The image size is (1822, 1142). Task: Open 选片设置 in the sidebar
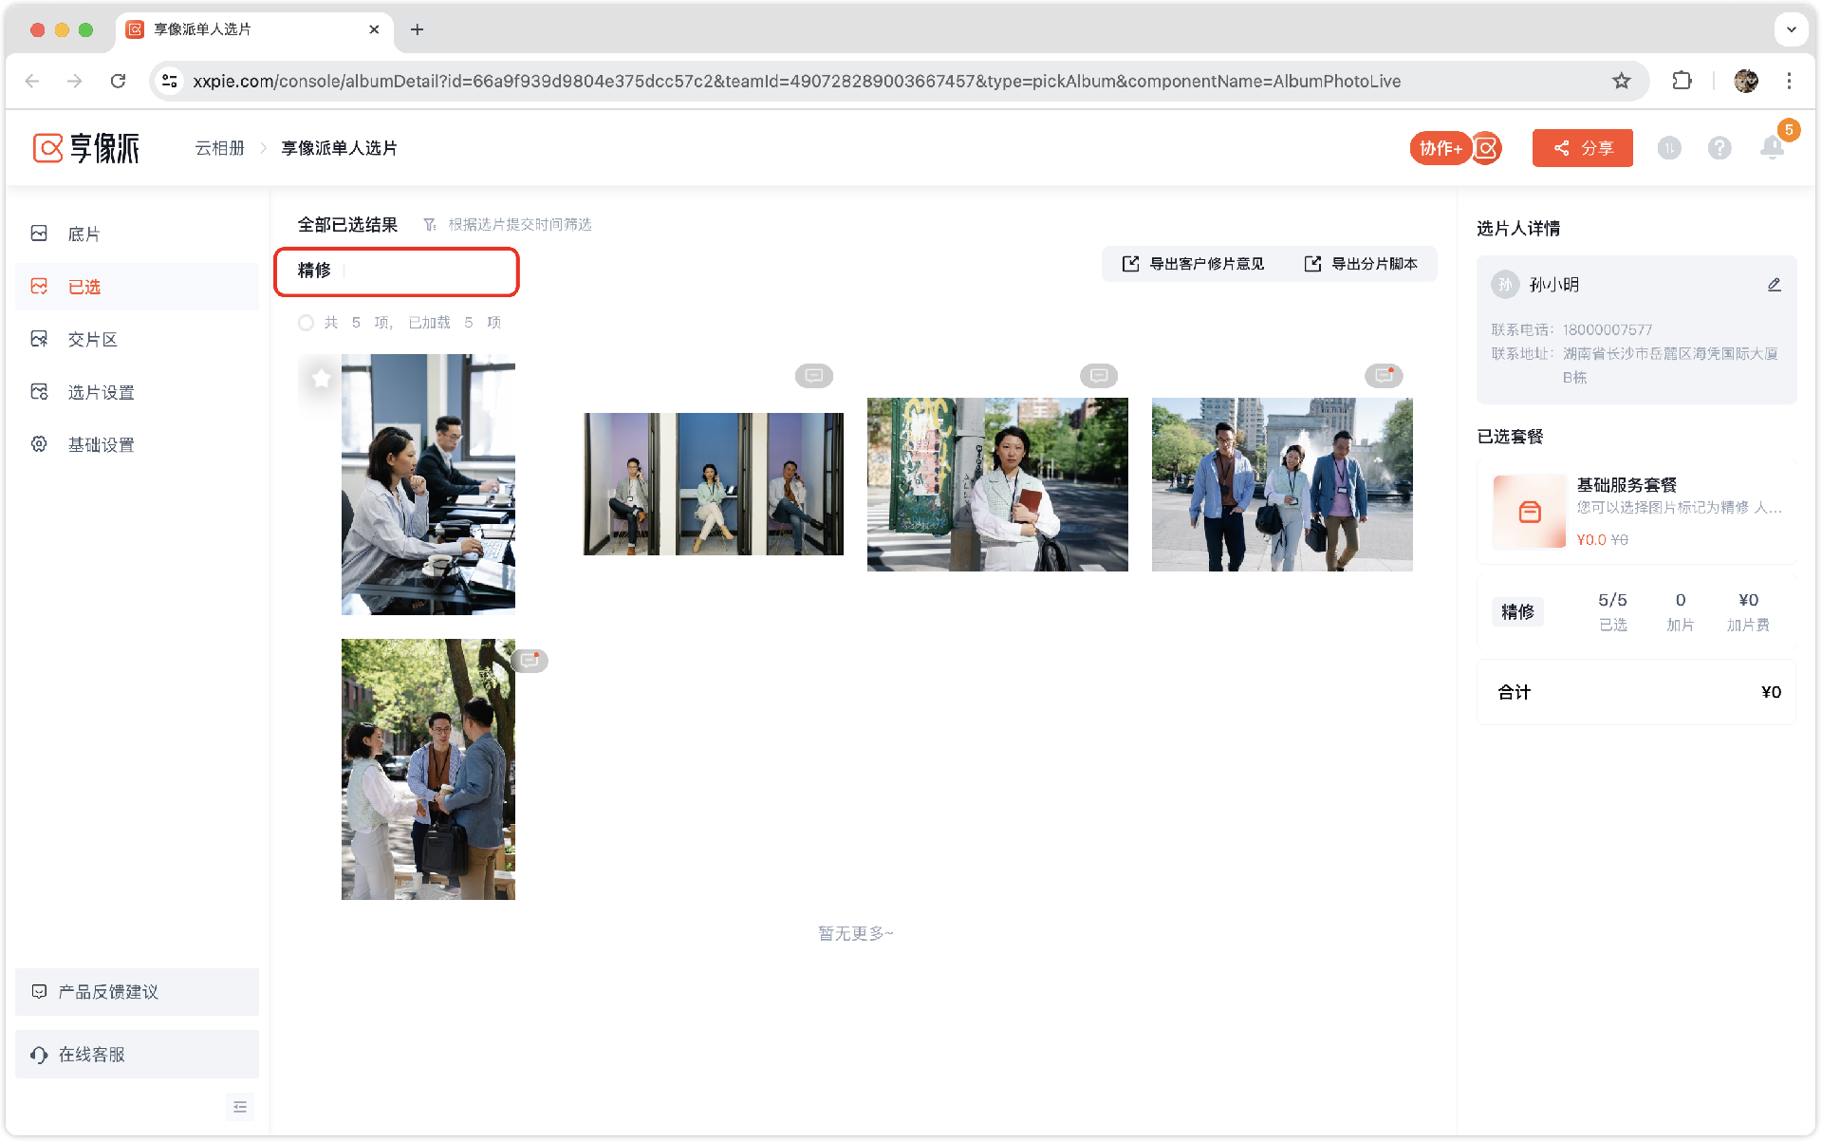point(101,392)
